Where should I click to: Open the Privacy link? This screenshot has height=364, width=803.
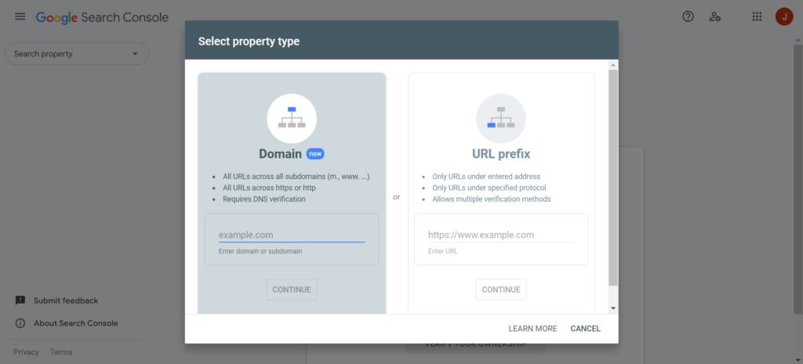click(x=26, y=352)
